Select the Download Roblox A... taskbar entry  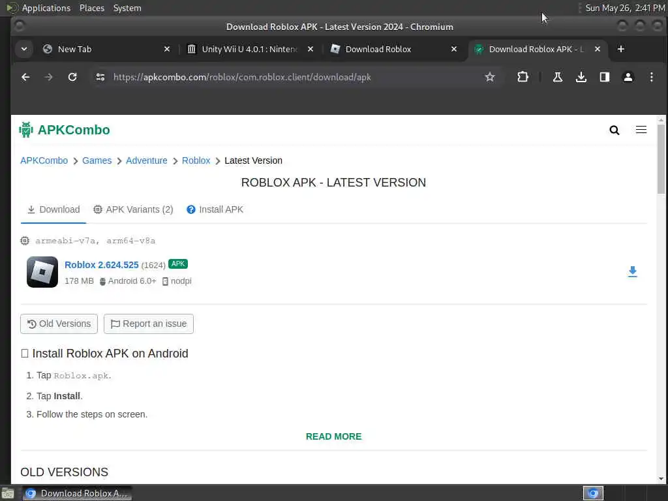[77, 493]
